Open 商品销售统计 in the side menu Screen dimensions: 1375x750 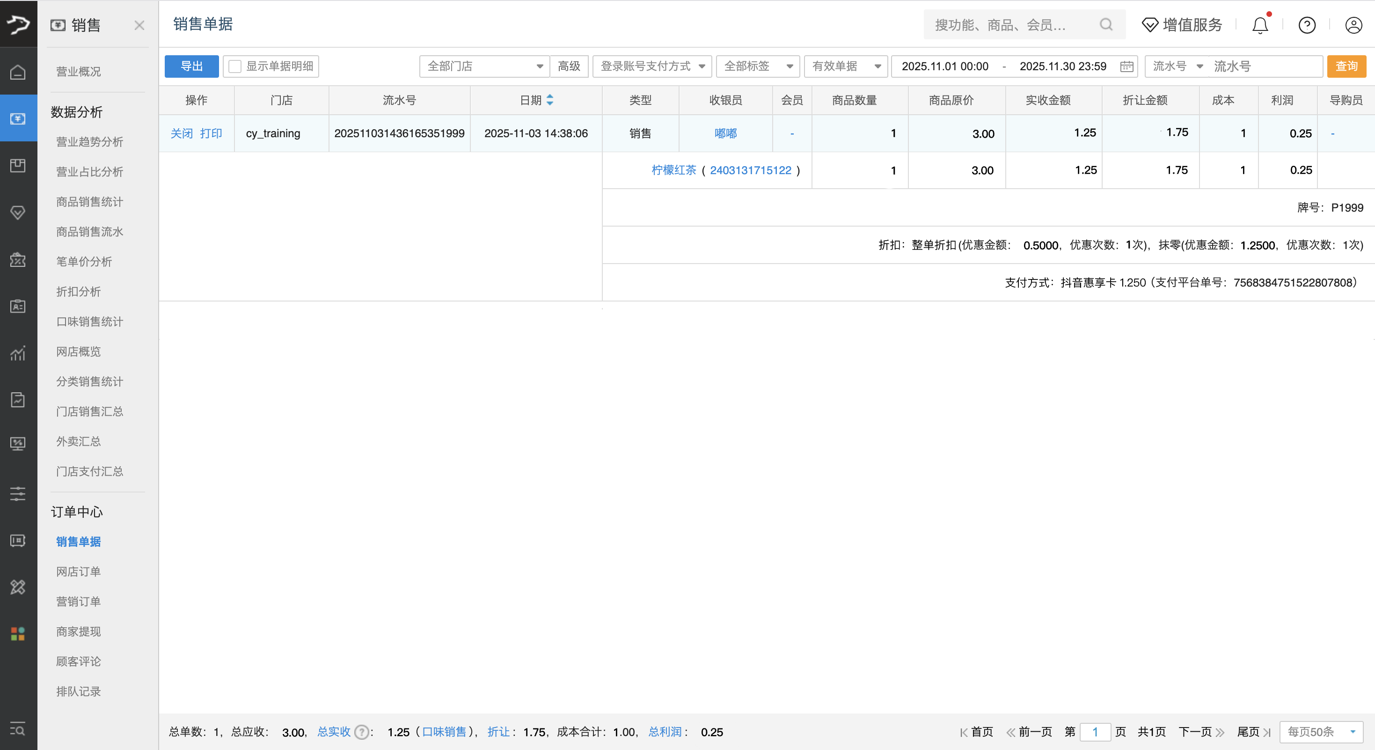pos(89,202)
